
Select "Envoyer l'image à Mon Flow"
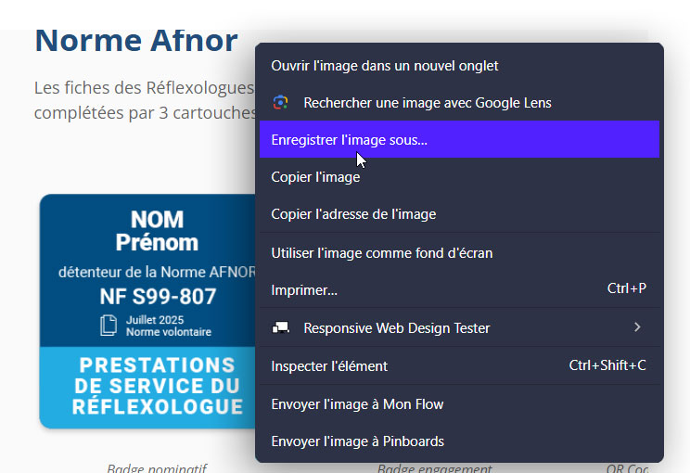tap(357, 404)
